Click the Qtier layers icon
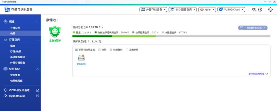 coord(202,10)
